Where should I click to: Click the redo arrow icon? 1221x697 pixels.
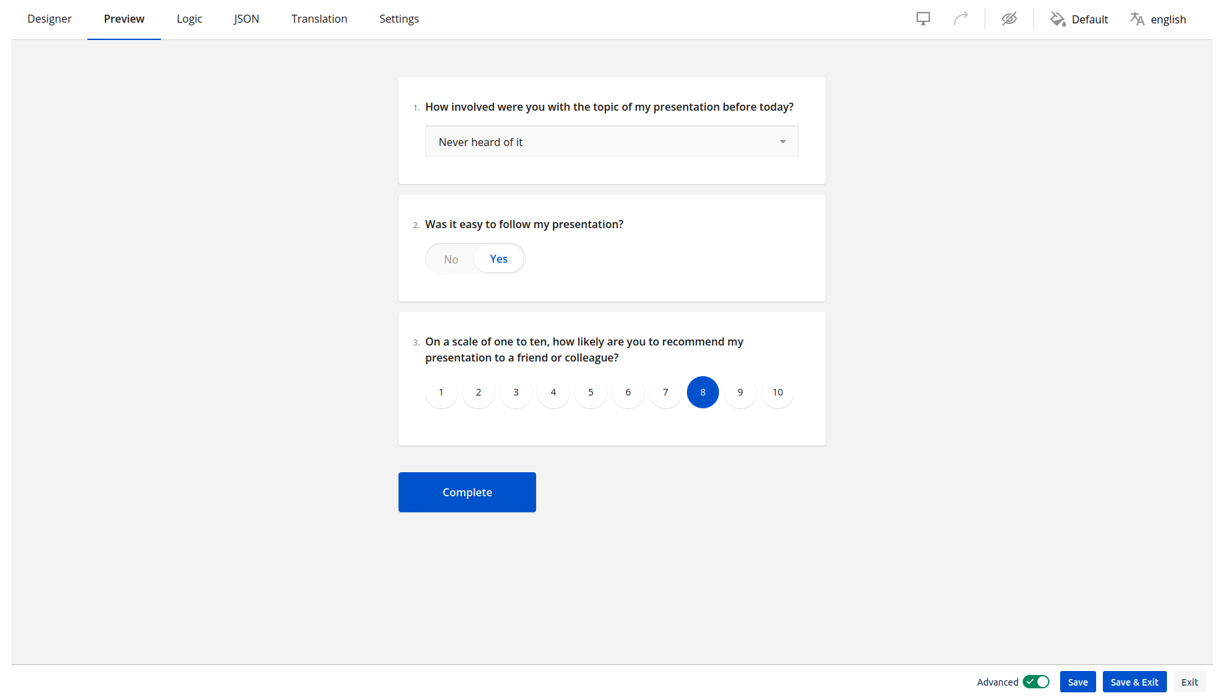coord(961,19)
